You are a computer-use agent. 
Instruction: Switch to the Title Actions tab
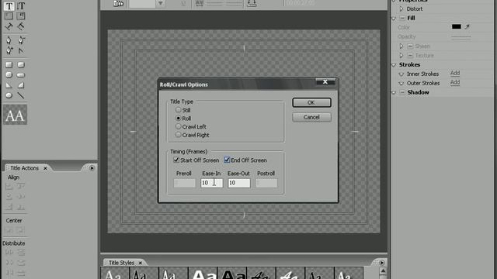(24, 168)
